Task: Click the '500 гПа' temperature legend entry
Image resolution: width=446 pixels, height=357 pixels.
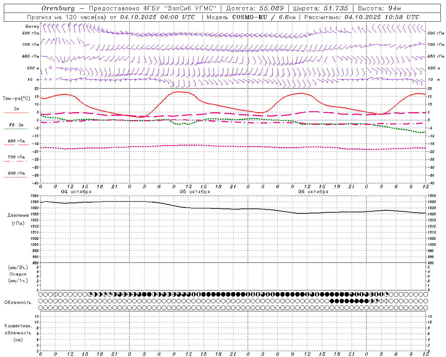Action: tap(16, 173)
